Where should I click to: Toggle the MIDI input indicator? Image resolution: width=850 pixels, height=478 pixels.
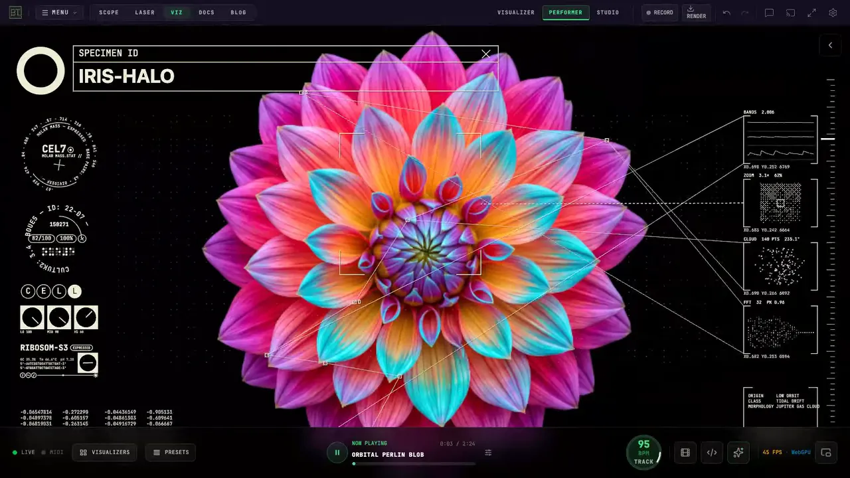(52, 453)
